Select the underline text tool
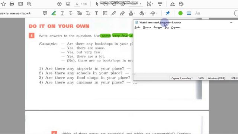238x134 pixels. tap(62, 13)
